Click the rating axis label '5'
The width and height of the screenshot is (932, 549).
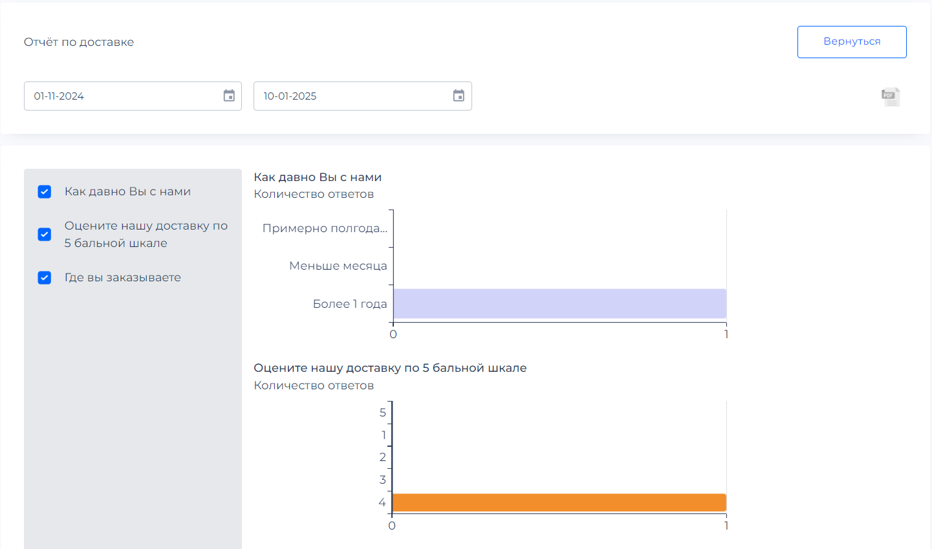tap(383, 413)
